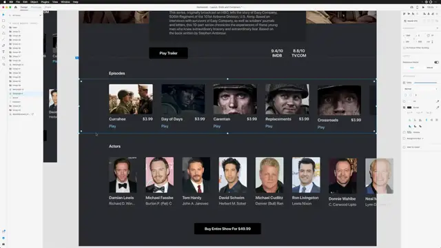Open the File menu
The image size is (441, 248).
(x=18, y=1)
